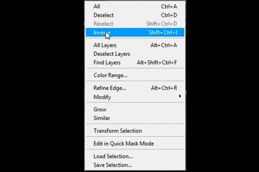Image resolution: width=259 pixels, height=172 pixels.
Task: Select the Reselect menu item
Action: (135, 24)
